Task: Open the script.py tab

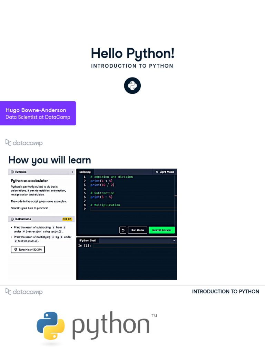Action: click(x=85, y=172)
